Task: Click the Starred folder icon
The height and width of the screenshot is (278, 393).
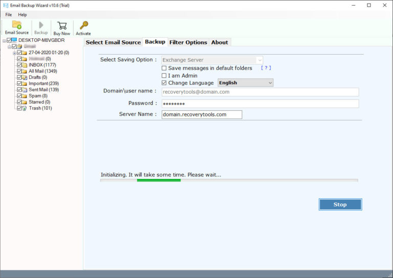Action: (x=25, y=102)
